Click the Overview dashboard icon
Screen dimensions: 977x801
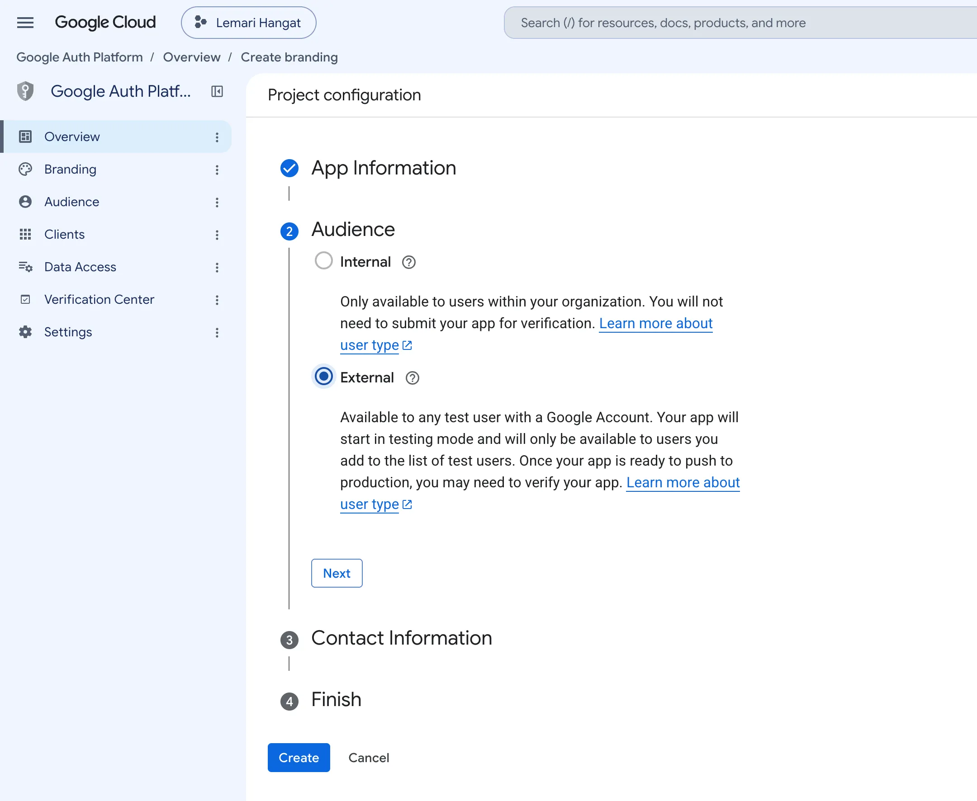25,137
